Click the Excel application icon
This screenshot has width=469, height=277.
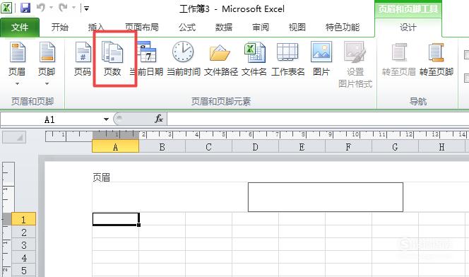[6, 8]
